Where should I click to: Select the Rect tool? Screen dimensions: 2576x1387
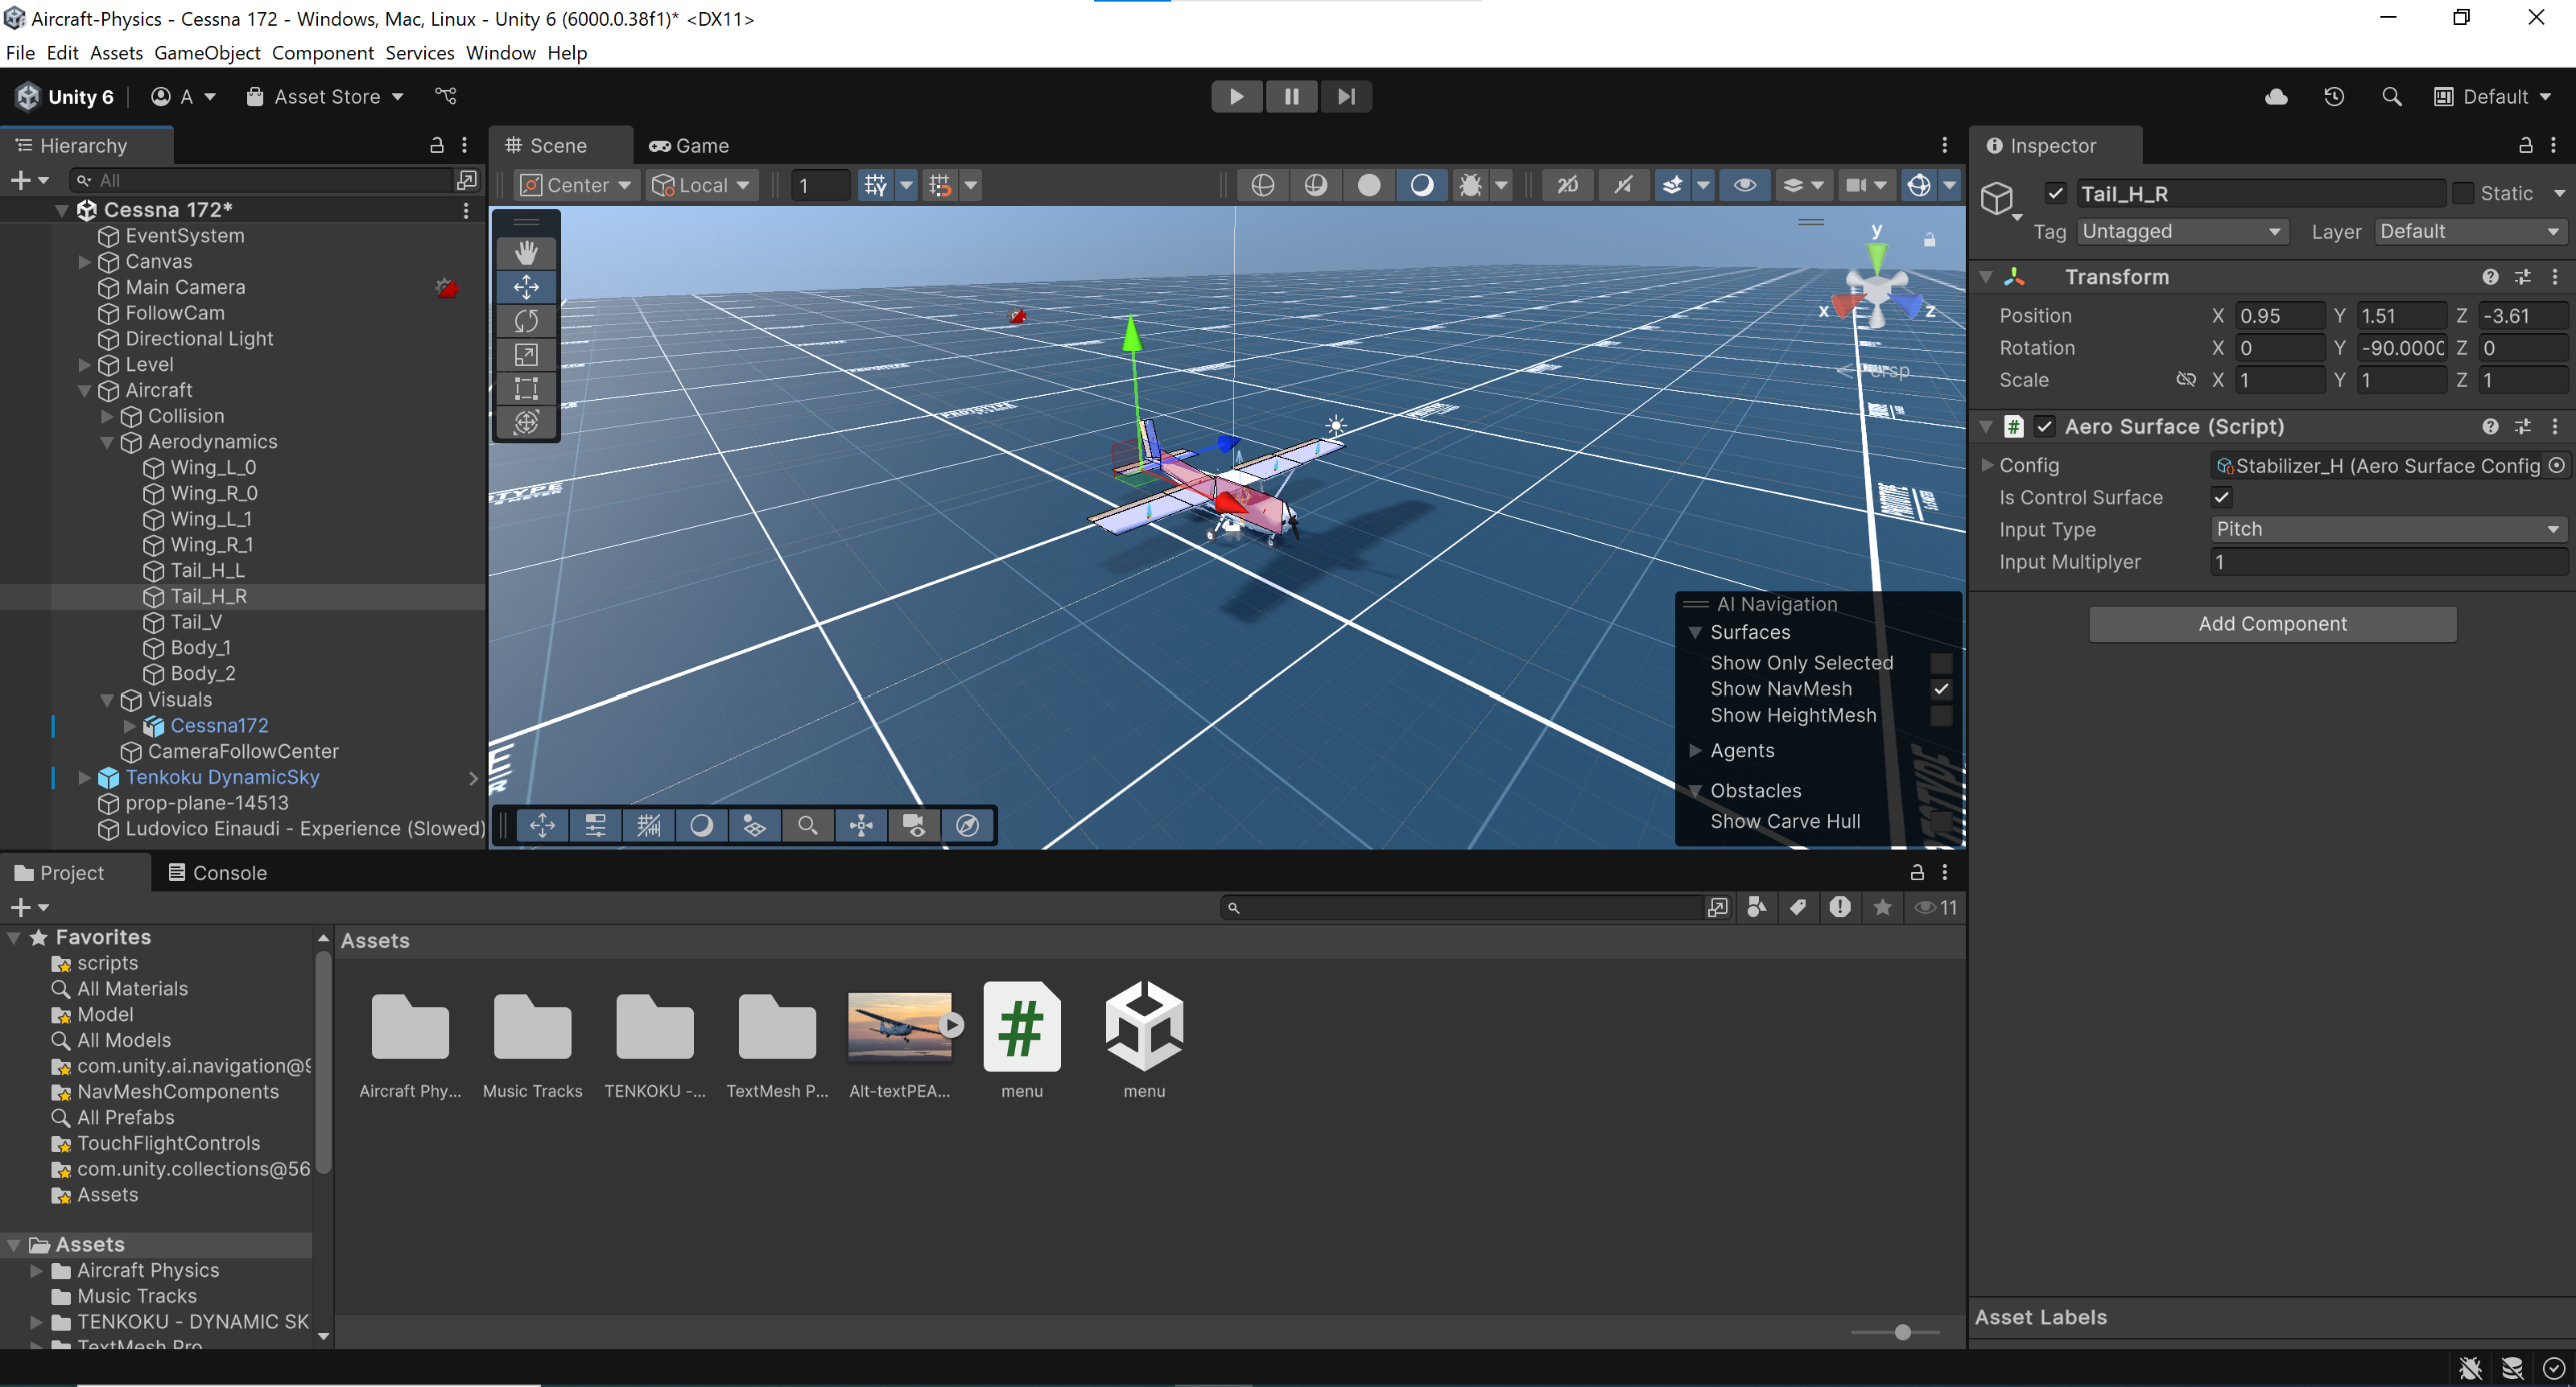pos(526,389)
